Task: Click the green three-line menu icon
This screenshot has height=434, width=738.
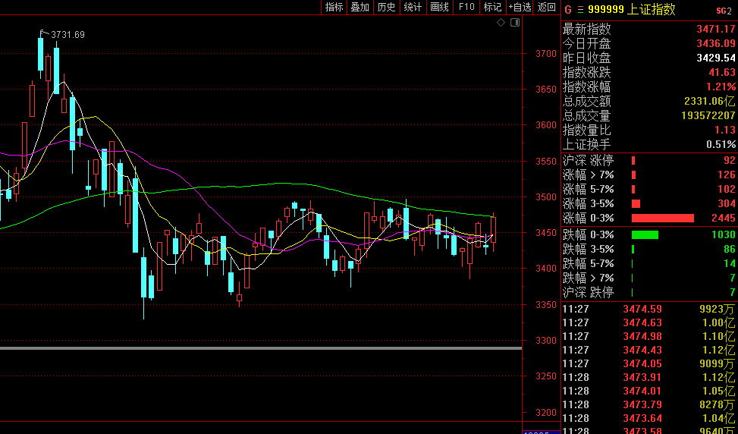Action: pyautogui.click(x=579, y=10)
